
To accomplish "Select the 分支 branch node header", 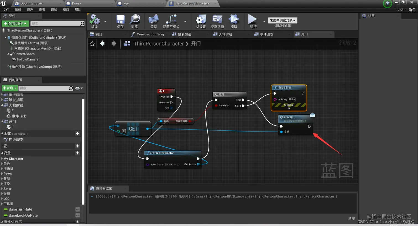I will (x=229, y=94).
